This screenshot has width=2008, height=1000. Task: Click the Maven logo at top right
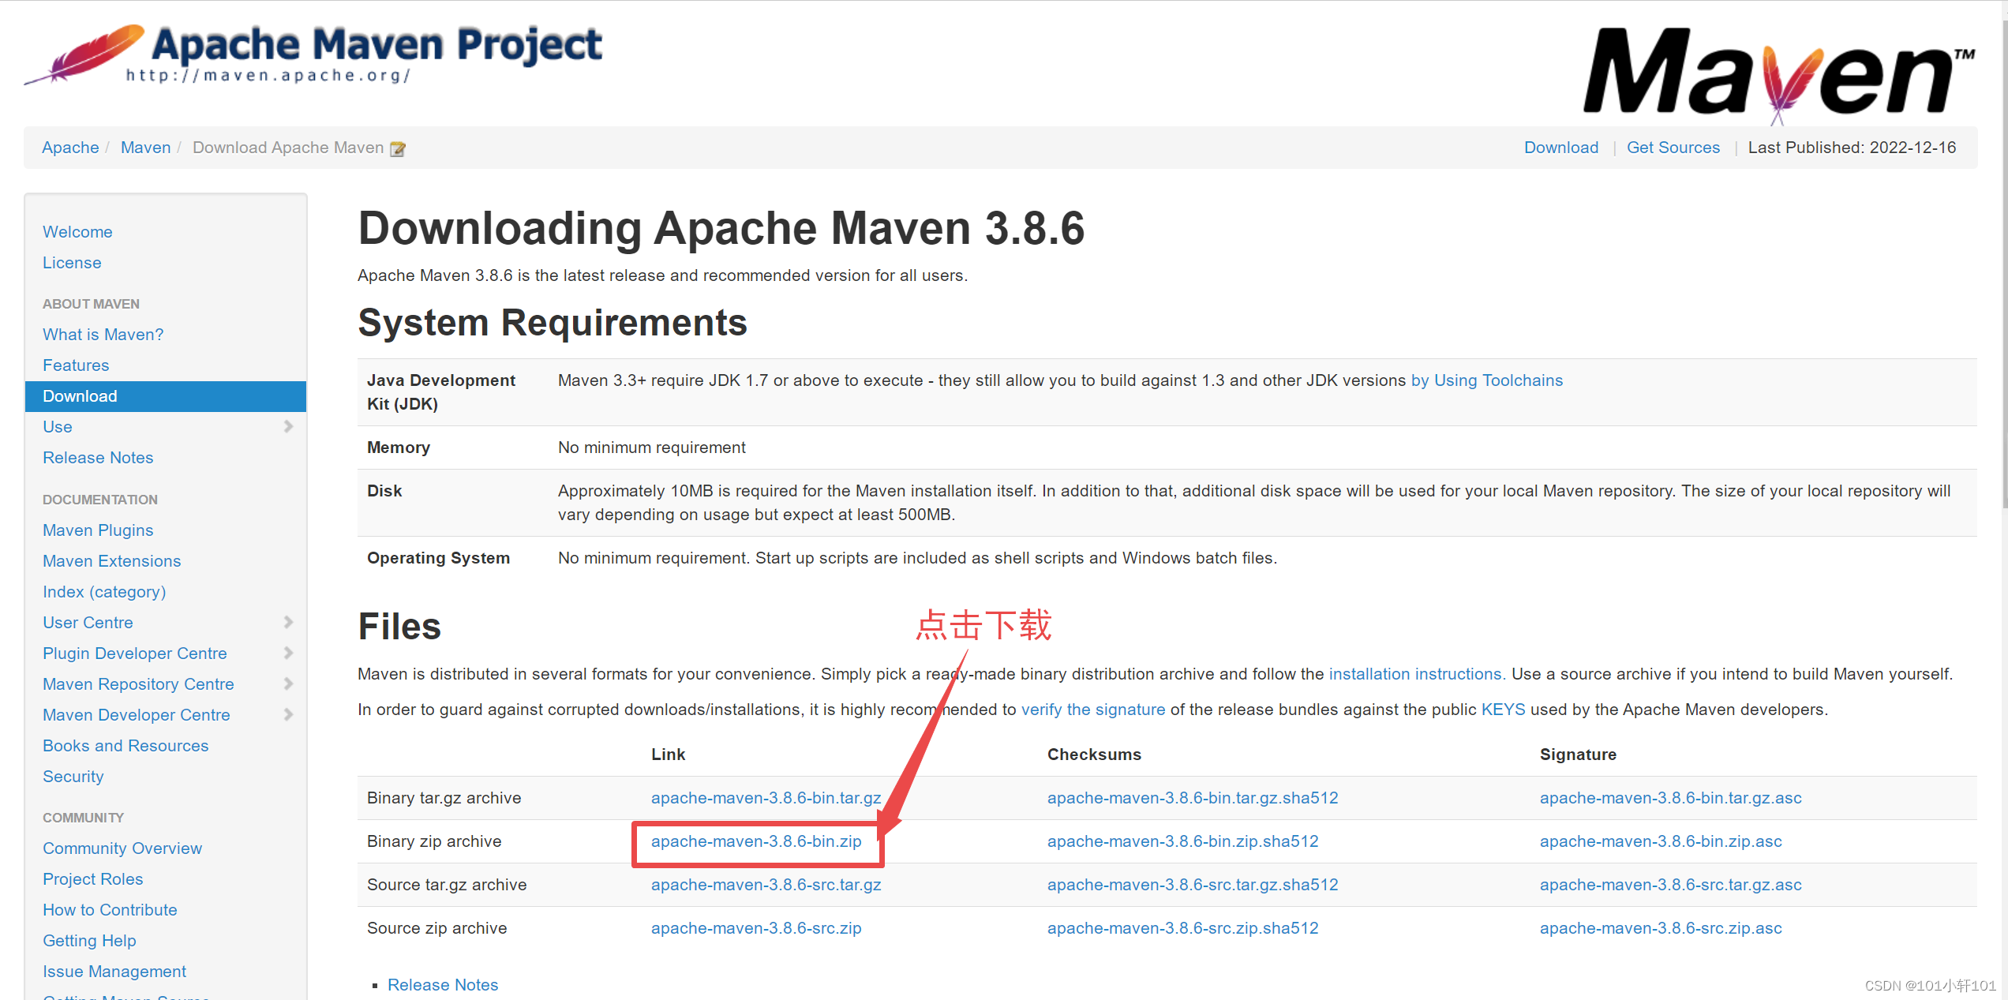[1776, 73]
